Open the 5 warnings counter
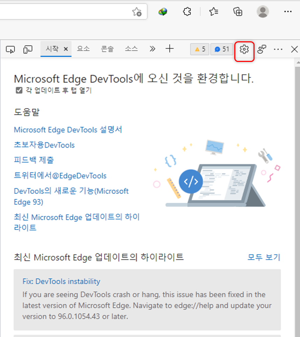300x337 pixels. (x=200, y=49)
